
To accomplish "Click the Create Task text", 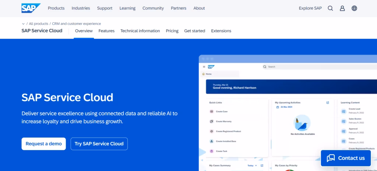I will pyautogui.click(x=221, y=151).
